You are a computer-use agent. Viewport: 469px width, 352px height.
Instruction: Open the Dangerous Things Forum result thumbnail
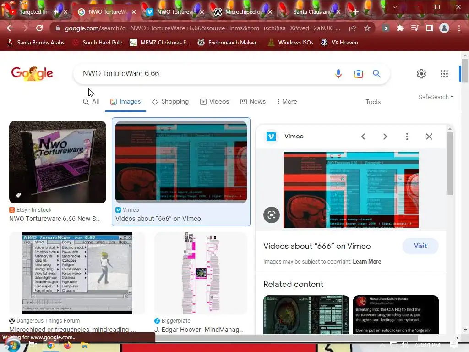point(77,273)
